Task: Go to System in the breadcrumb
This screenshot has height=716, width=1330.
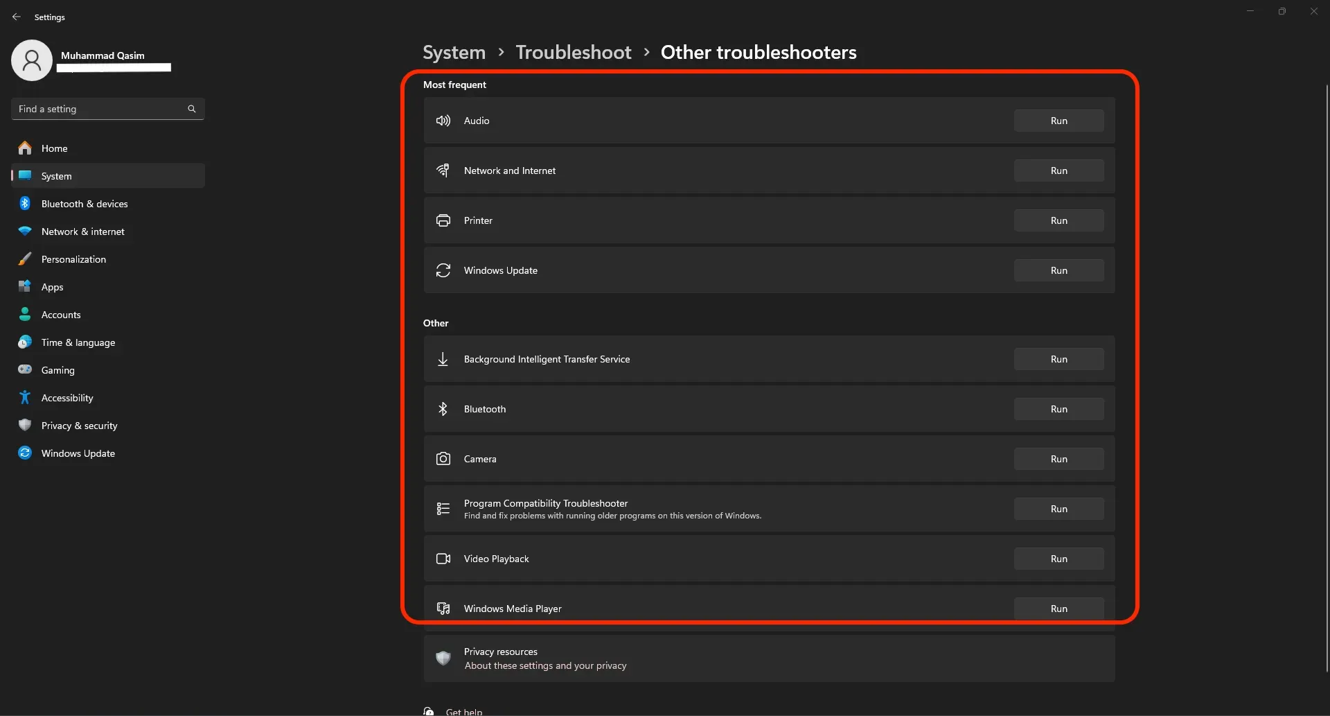Action: click(x=454, y=52)
